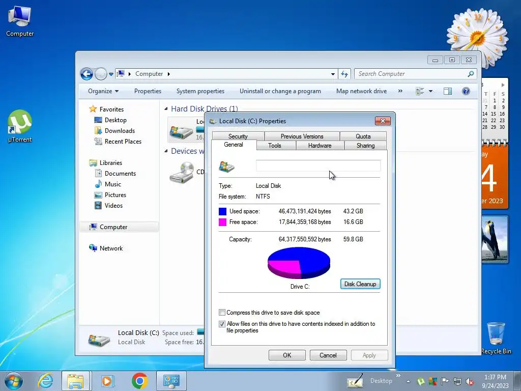Open the Action Center flag tray icon

pyautogui.click(x=445, y=381)
